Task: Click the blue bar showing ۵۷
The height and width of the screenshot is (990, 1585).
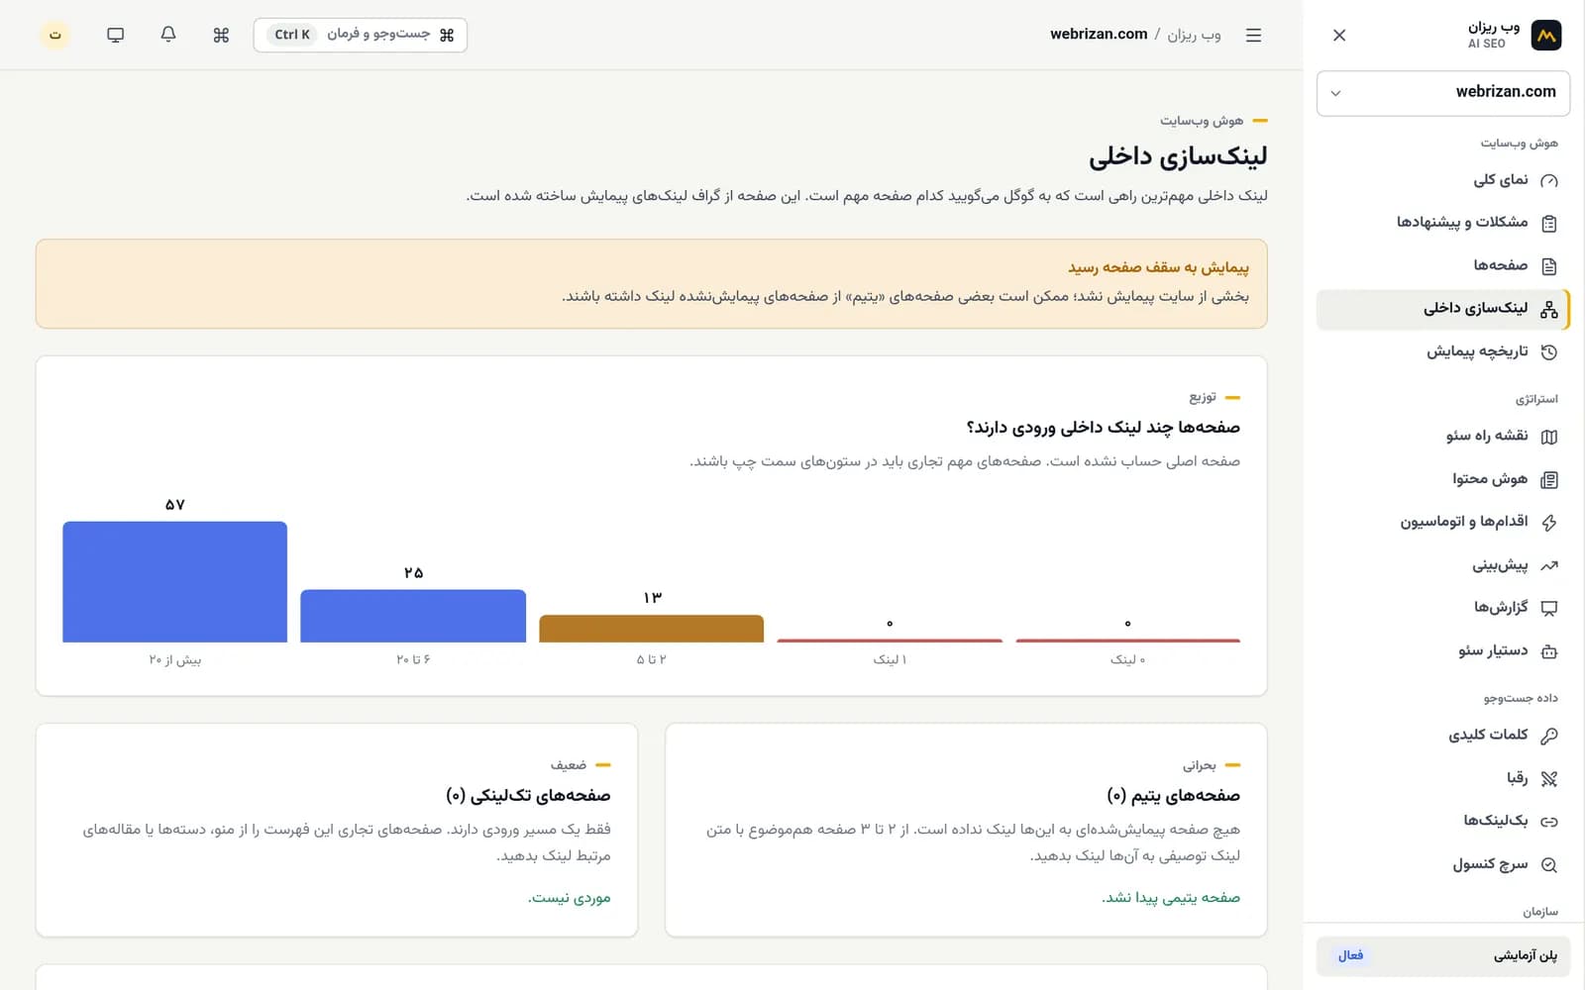Action: click(175, 582)
